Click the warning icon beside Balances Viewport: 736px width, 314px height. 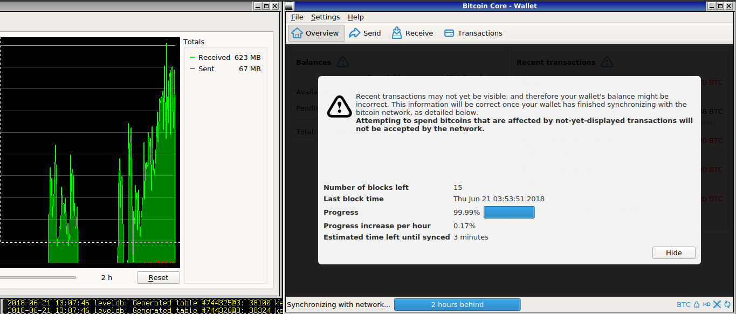point(342,62)
